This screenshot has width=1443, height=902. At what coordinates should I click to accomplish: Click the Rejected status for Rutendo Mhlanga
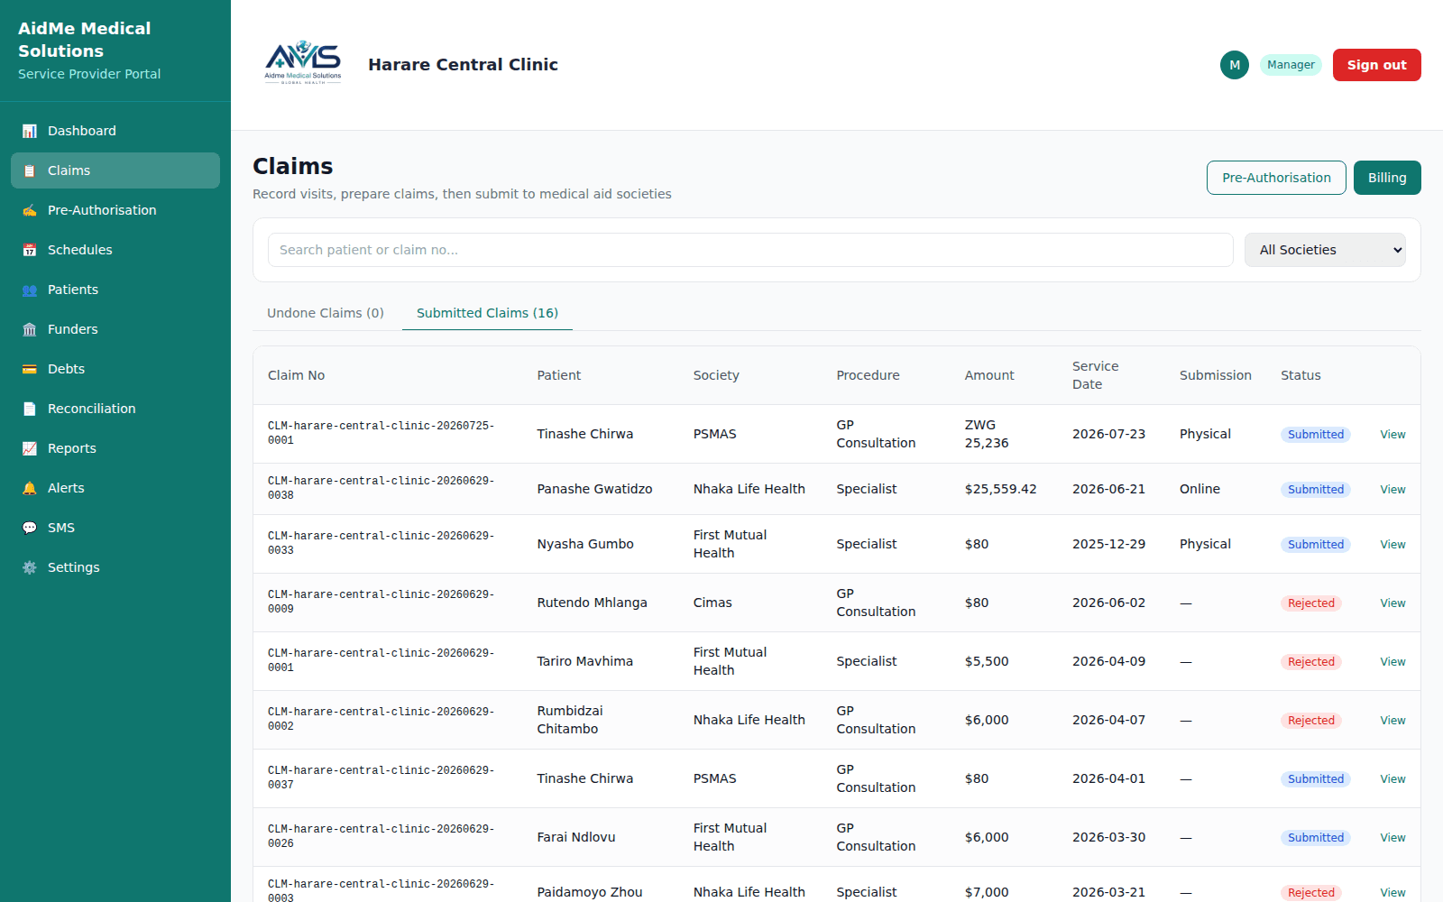click(x=1310, y=603)
